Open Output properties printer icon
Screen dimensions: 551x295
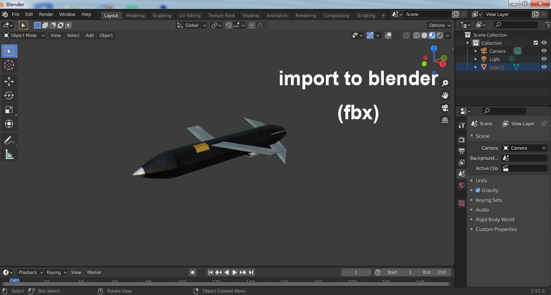[x=461, y=151]
